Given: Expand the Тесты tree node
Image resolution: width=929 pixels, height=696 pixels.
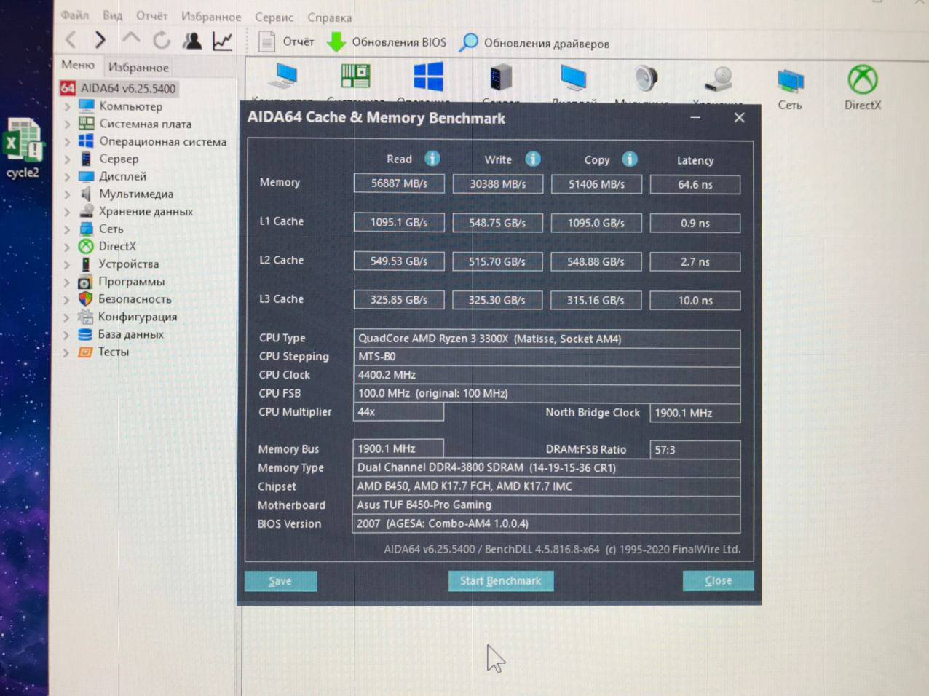Looking at the screenshot, I should tap(67, 352).
